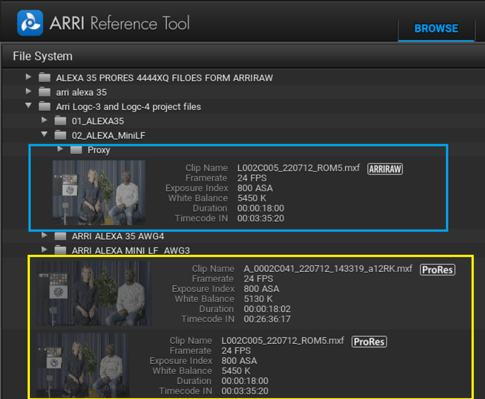485x399 pixels.
Task: Expand the ARRI ALEXA MINI LF AWG3 folder
Action: coord(44,249)
